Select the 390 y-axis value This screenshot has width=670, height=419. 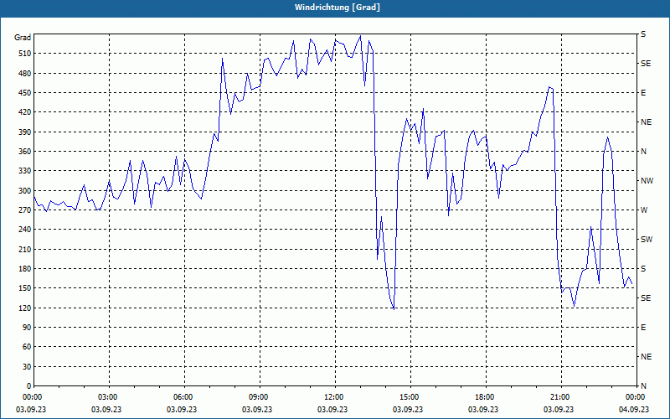click(x=24, y=132)
